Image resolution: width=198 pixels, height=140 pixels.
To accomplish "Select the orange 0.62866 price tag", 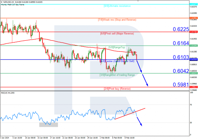I will 194,18.
